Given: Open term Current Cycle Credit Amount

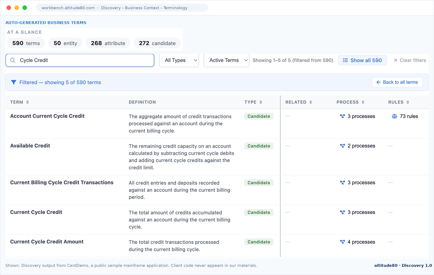Looking at the screenshot, I should [47, 242].
